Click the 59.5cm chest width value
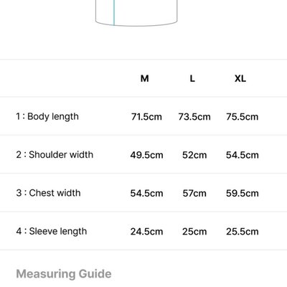The height and width of the screenshot is (287, 287). (x=243, y=193)
